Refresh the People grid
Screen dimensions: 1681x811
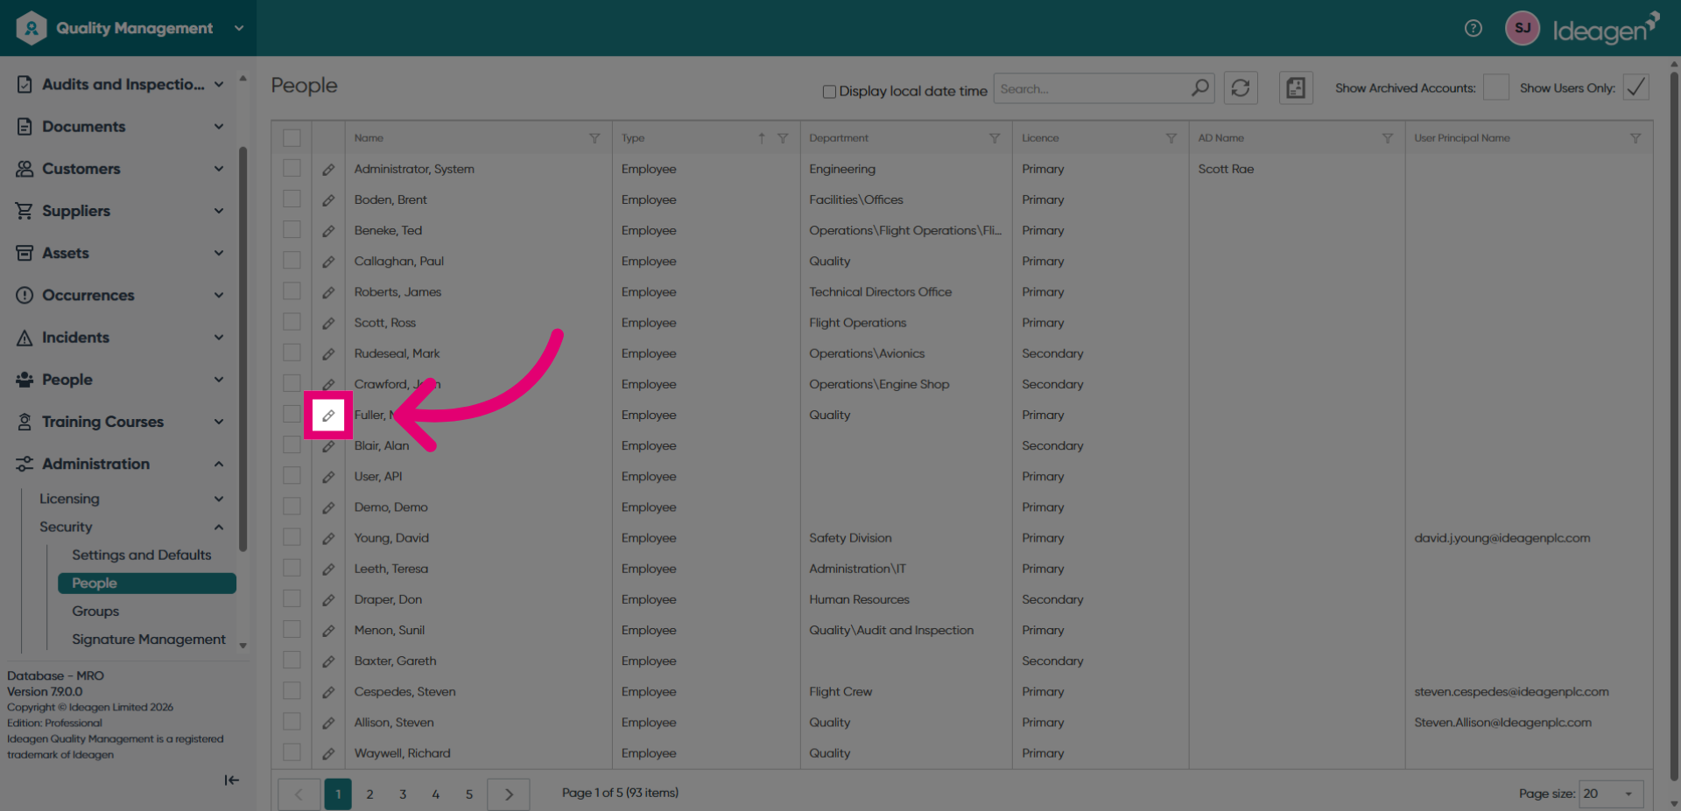(x=1241, y=87)
